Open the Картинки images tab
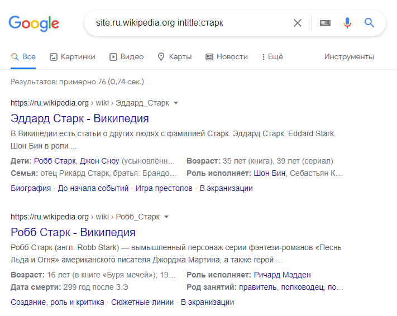 tap(73, 57)
